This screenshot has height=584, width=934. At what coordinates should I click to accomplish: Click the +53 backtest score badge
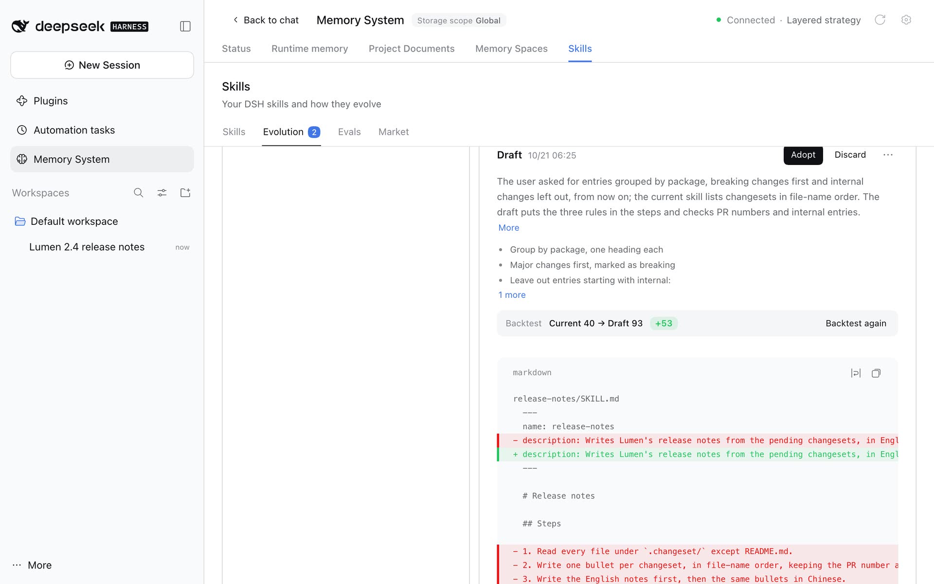[x=664, y=323]
